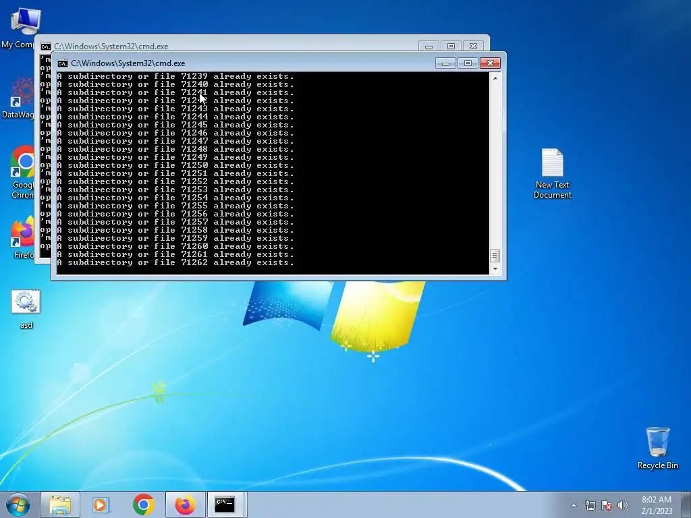Open the clock showing 8:02 AM

click(x=657, y=500)
